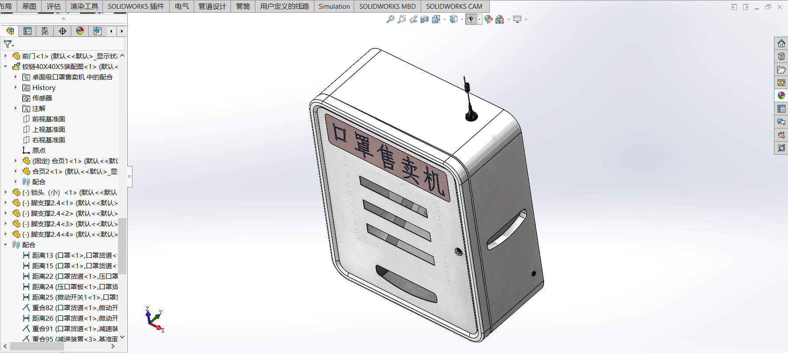Select mate 距离13 in the tree

70,255
